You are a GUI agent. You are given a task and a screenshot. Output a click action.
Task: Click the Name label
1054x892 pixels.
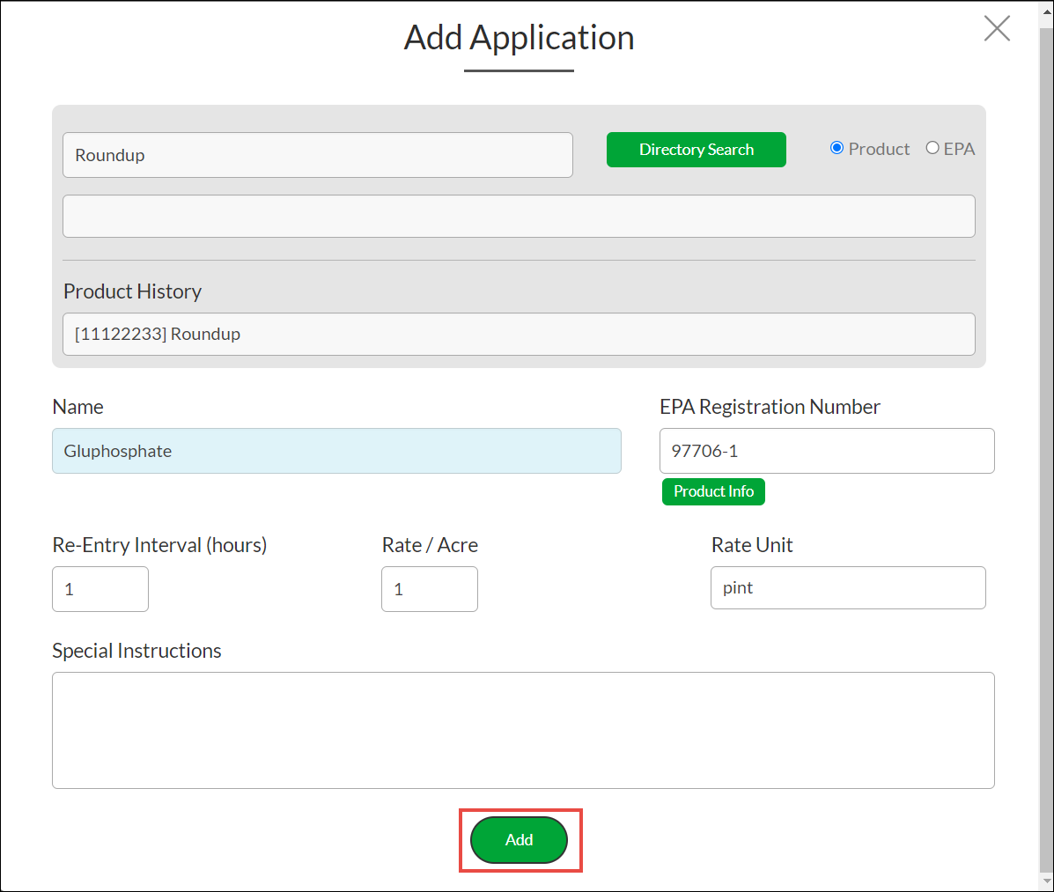(78, 407)
